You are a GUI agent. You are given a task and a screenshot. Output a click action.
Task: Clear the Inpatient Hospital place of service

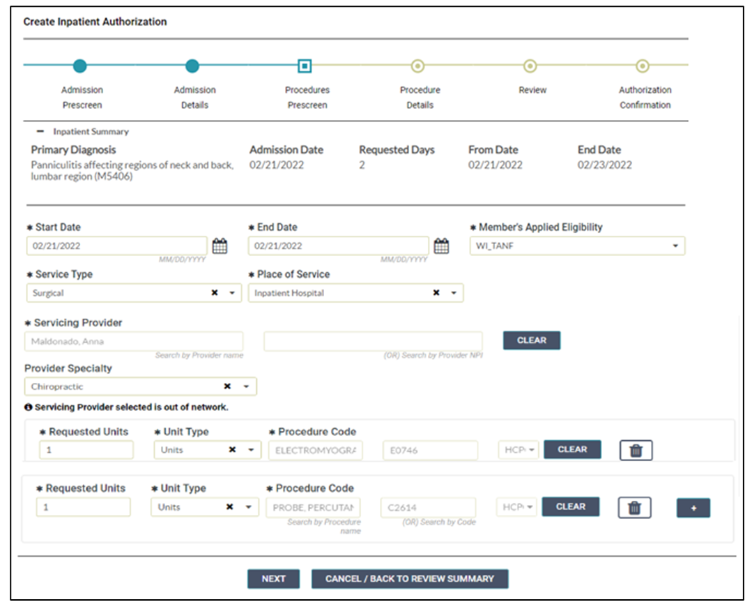(x=436, y=294)
